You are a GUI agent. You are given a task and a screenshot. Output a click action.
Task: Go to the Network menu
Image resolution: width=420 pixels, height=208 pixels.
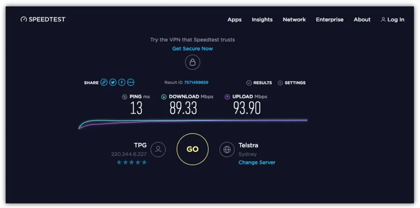point(294,20)
